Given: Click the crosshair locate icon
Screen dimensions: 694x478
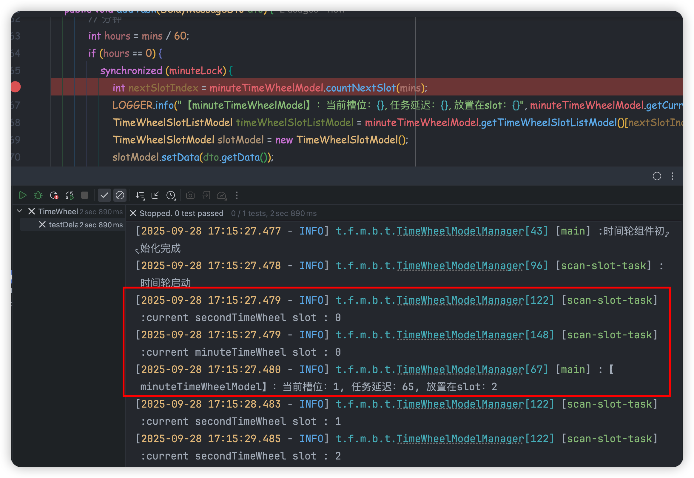Looking at the screenshot, I should coord(657,176).
